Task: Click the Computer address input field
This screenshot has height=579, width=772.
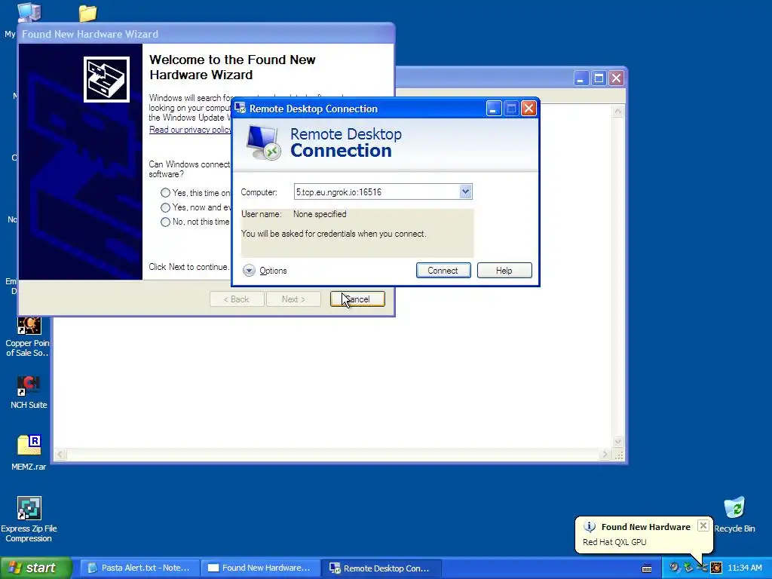Action: [377, 191]
